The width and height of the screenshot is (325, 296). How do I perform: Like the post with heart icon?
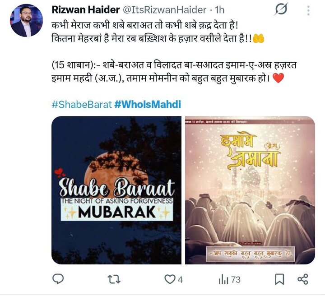pyautogui.click(x=170, y=279)
